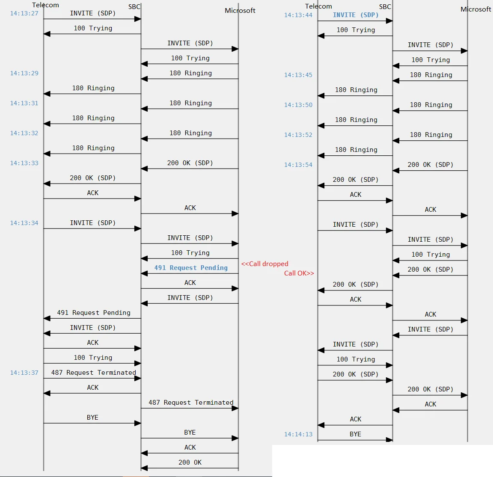Click the final 200 OK message in left diagram
Viewport: 493px width, 477px height.
(x=190, y=462)
